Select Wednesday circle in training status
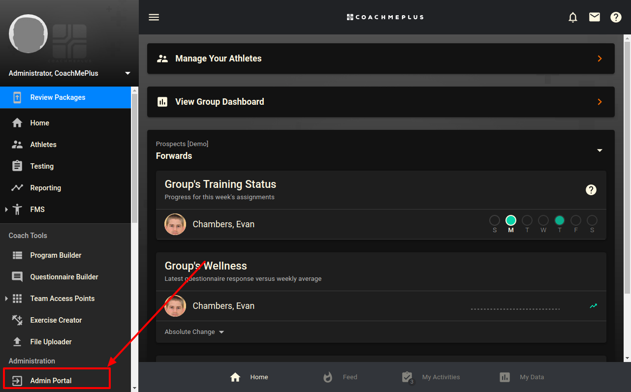 543,220
